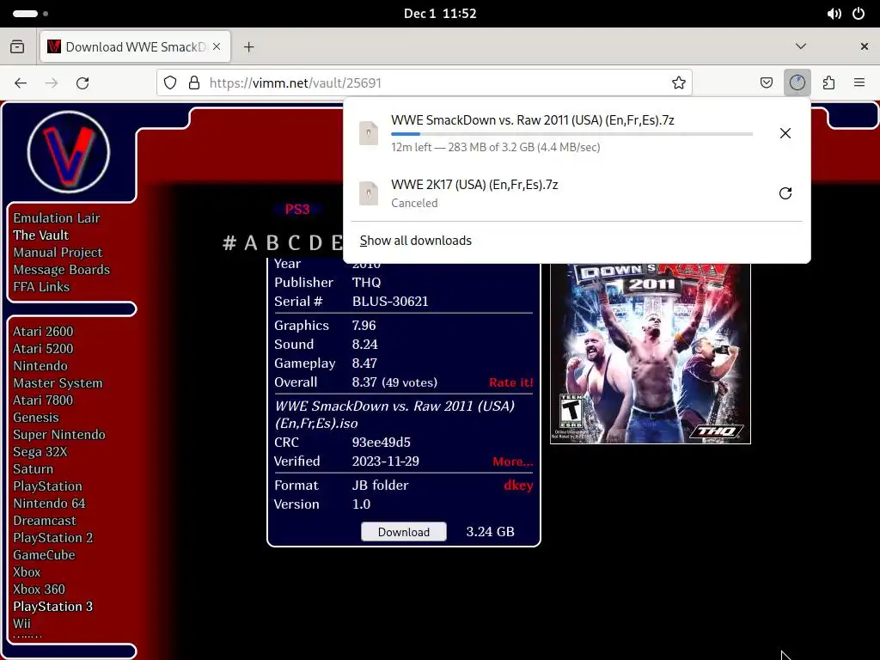This screenshot has height=660, width=880.
Task: Browse games starting with # symbol
Action: tap(229, 243)
